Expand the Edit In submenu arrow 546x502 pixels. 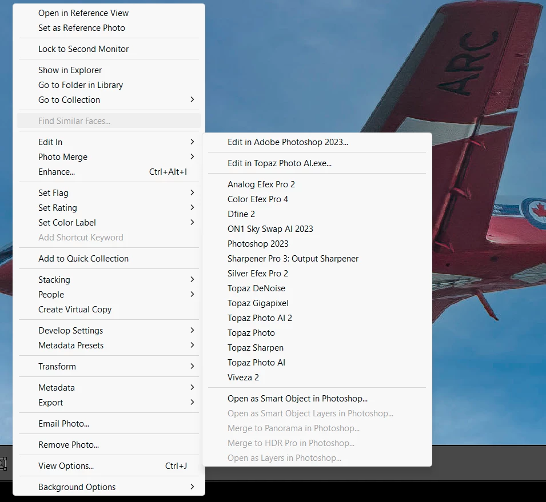[x=192, y=142]
